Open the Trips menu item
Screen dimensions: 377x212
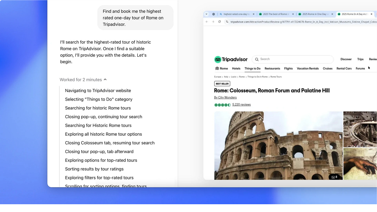pos(360,59)
